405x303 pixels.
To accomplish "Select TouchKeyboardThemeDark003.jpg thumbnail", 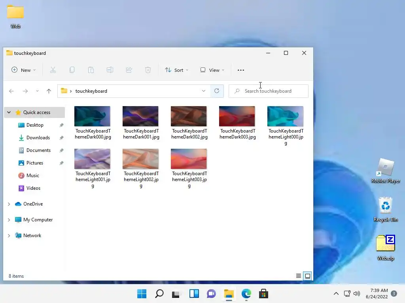I will 237,116.
